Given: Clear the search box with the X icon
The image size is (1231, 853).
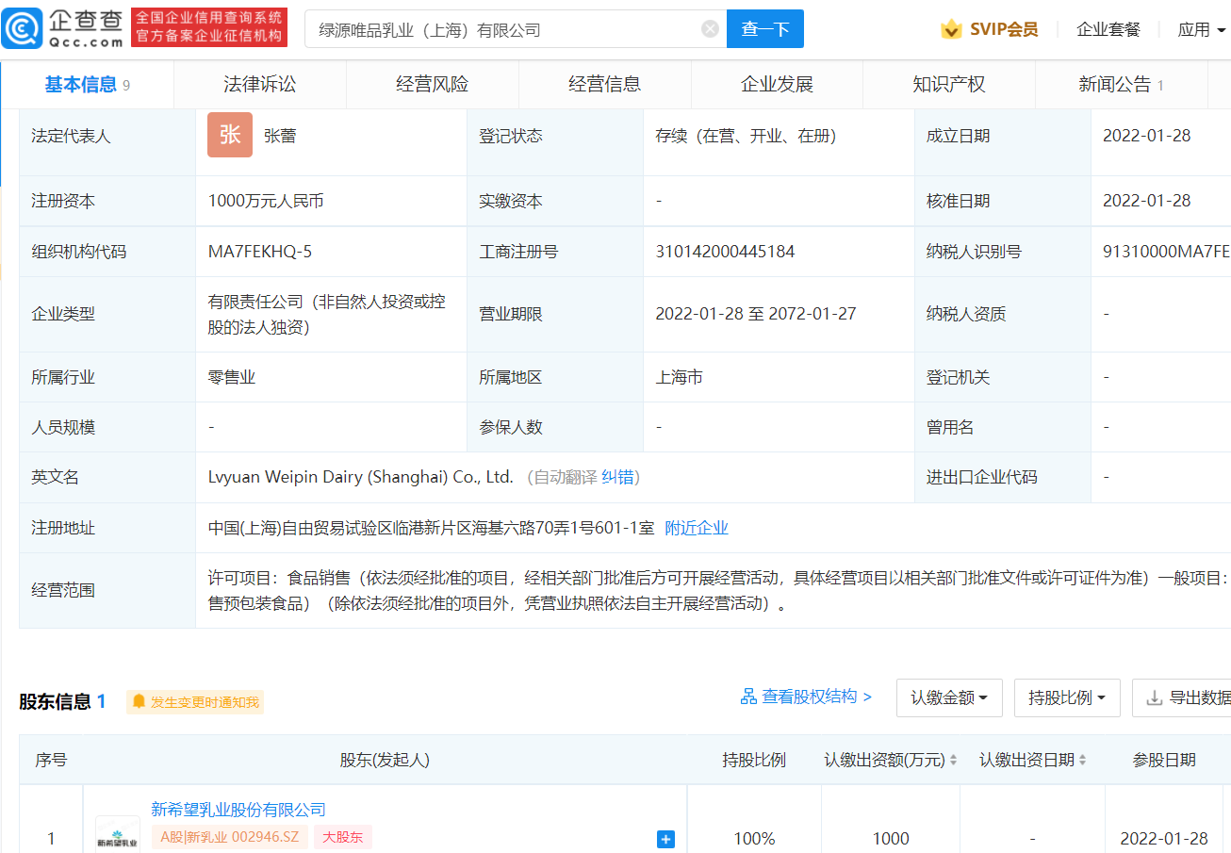Looking at the screenshot, I should tap(711, 29).
